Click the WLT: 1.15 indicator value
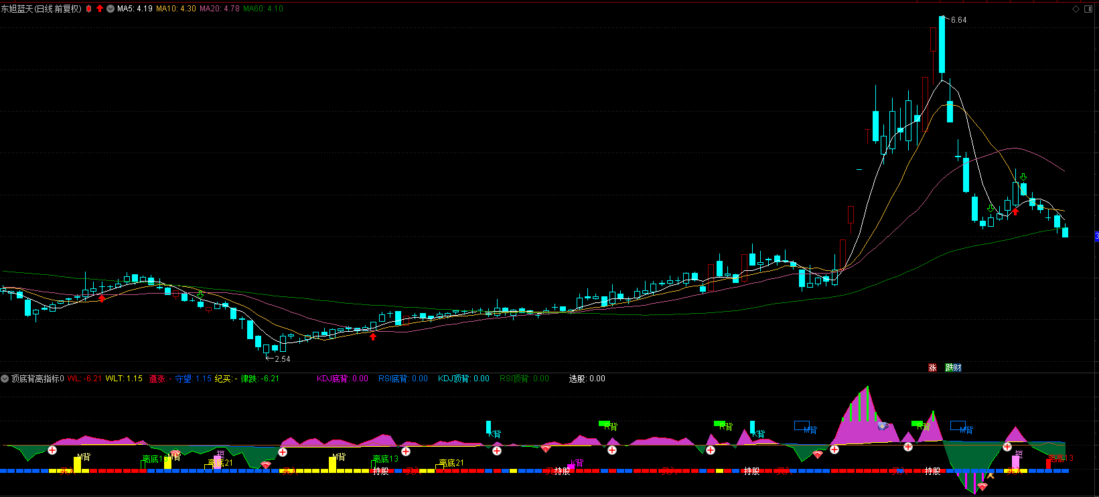 pos(124,379)
